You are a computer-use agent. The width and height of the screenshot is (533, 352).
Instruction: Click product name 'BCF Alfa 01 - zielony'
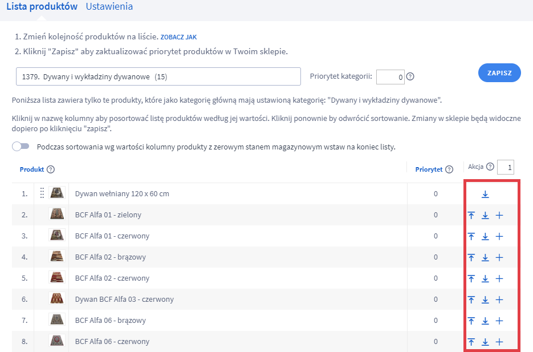click(108, 215)
